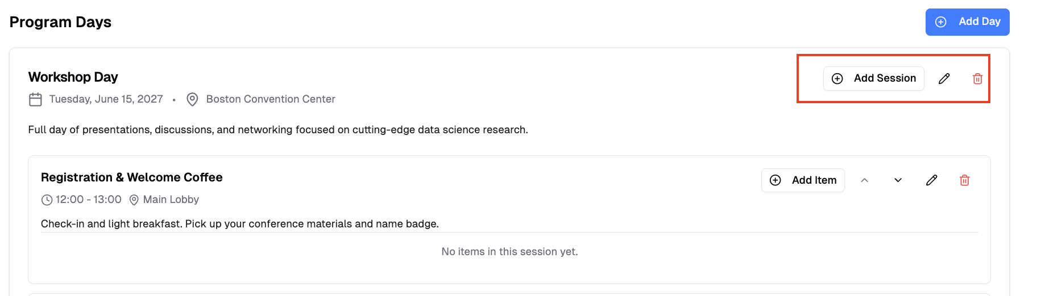Move the Registration session up
The width and height of the screenshot is (1045, 296).
click(x=864, y=180)
